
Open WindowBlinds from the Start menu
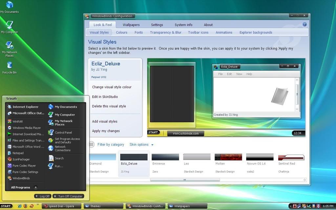(x=21, y=178)
